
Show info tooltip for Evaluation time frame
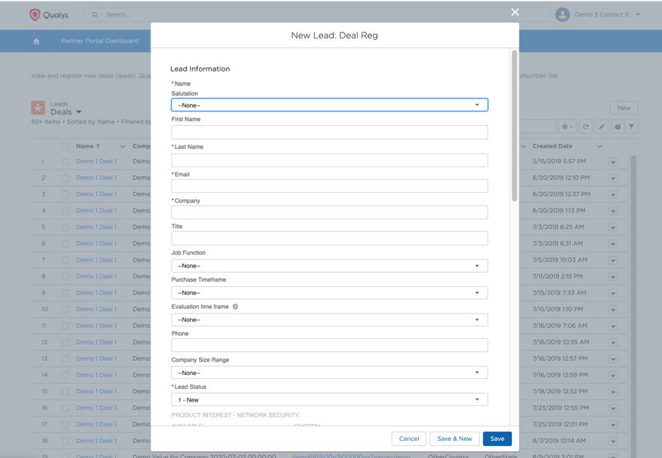click(235, 307)
